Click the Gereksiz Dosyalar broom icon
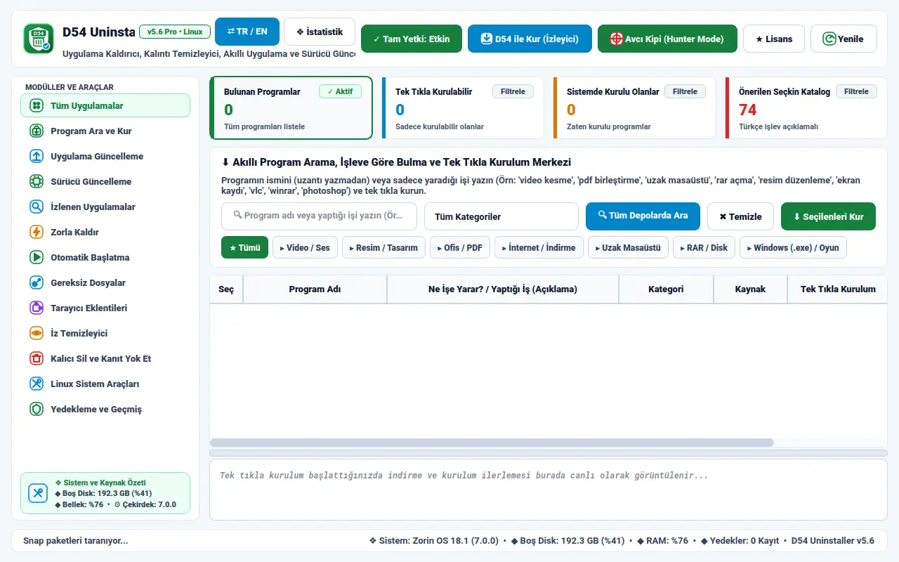 (x=37, y=283)
